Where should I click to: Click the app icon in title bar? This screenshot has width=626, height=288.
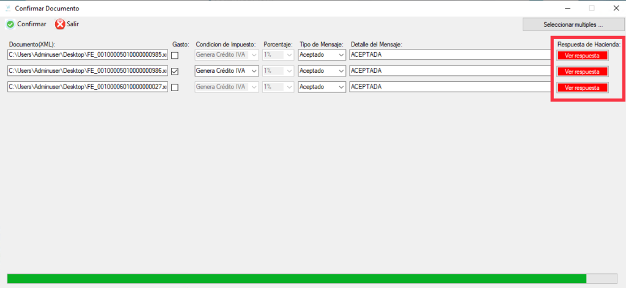(7, 9)
